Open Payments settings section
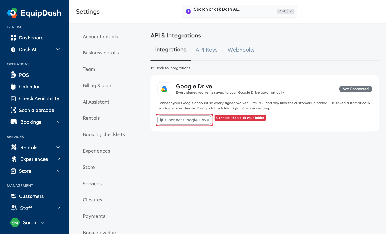Screen dimensions: 386x234 tap(94, 216)
